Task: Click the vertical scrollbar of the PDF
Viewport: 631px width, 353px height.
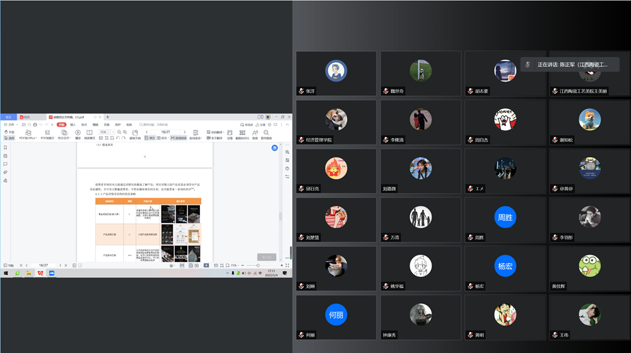Action: (280, 216)
